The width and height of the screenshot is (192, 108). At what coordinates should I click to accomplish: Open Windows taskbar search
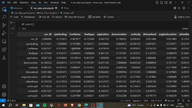point(10,105)
